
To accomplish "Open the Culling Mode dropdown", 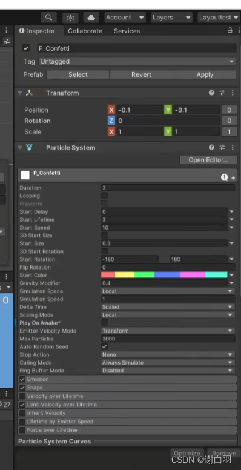I will tap(168, 362).
